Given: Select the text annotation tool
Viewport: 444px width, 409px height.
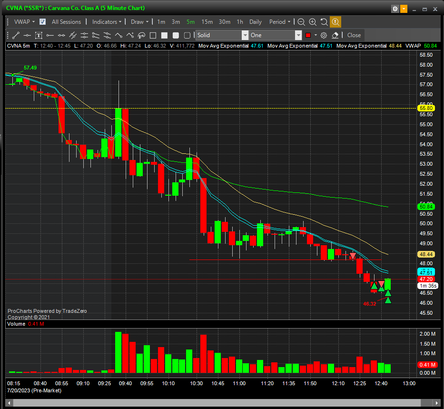Looking at the screenshot, I should [x=39, y=35].
